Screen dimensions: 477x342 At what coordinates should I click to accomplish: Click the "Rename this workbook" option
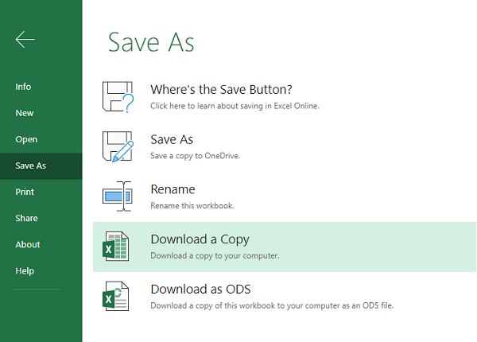pyautogui.click(x=192, y=205)
